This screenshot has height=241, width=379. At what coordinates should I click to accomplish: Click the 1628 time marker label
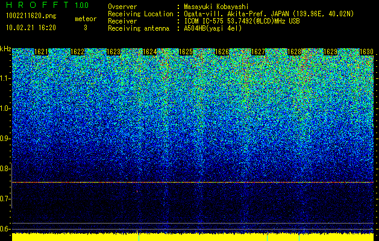(x=295, y=52)
